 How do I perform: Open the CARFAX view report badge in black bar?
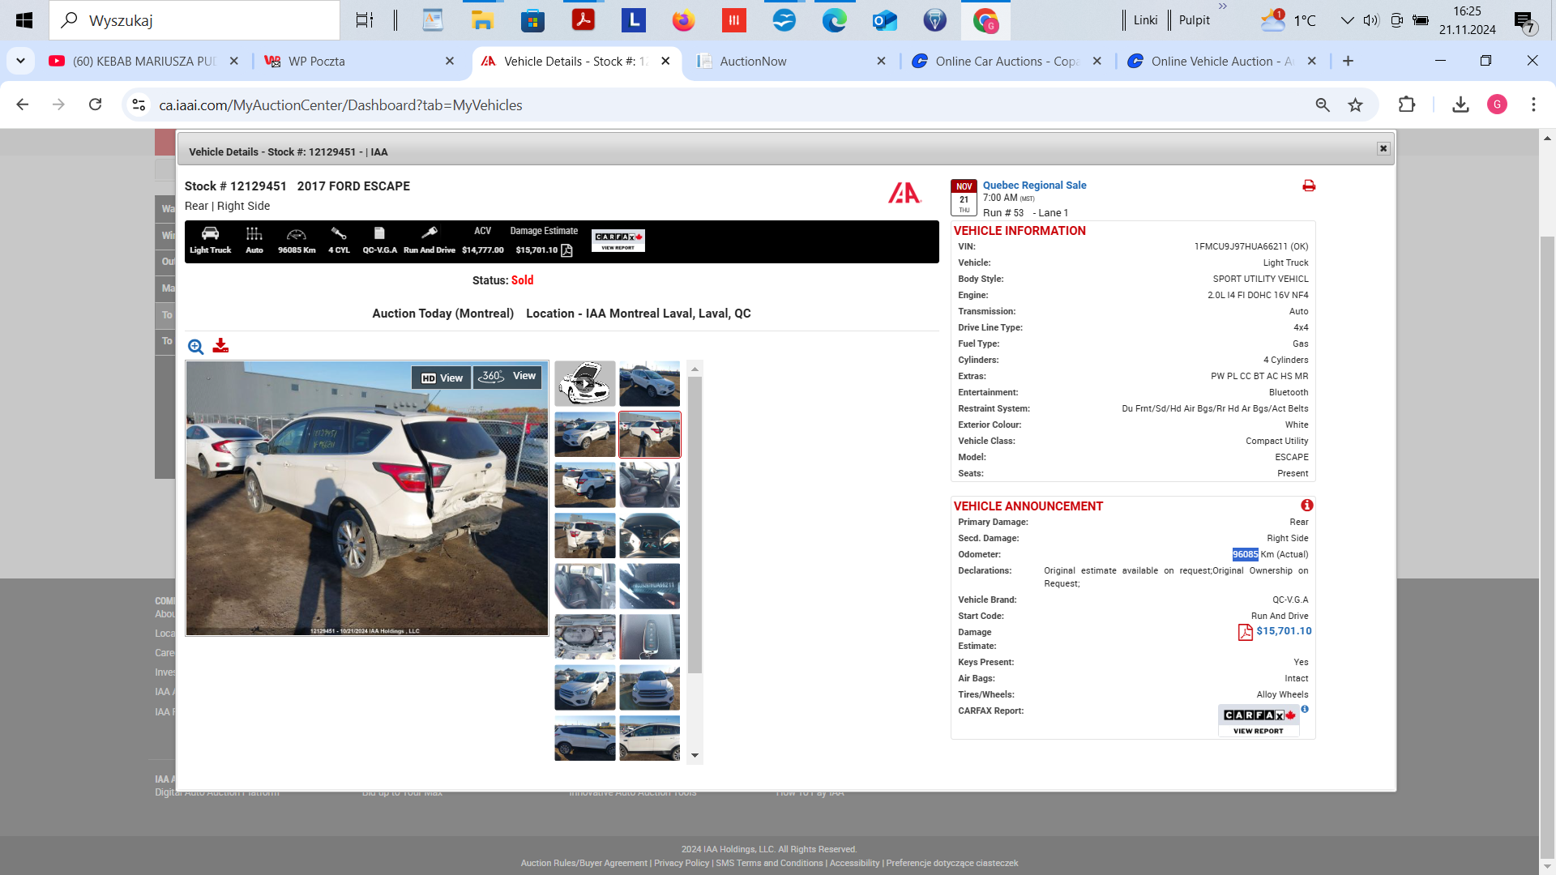[618, 241]
